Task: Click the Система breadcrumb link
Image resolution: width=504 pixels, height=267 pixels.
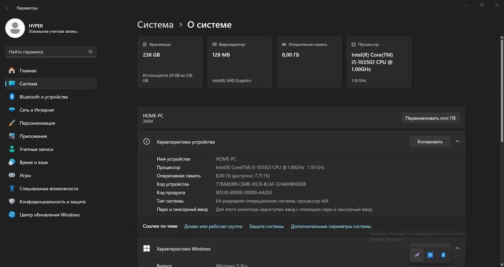Action: 155,25
